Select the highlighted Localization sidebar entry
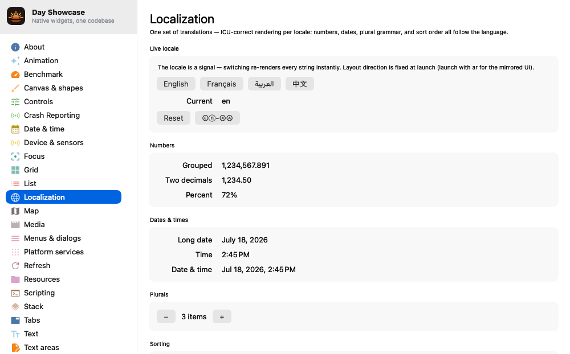This screenshot has height=354, width=570. (64, 197)
